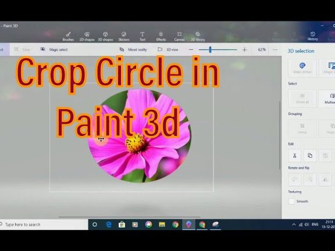Click the Type here to search box
Image resolution: width=335 pixels, height=251 pixels.
click(44, 224)
